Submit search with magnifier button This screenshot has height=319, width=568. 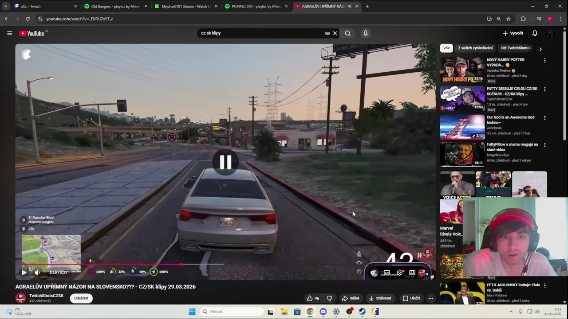(348, 33)
